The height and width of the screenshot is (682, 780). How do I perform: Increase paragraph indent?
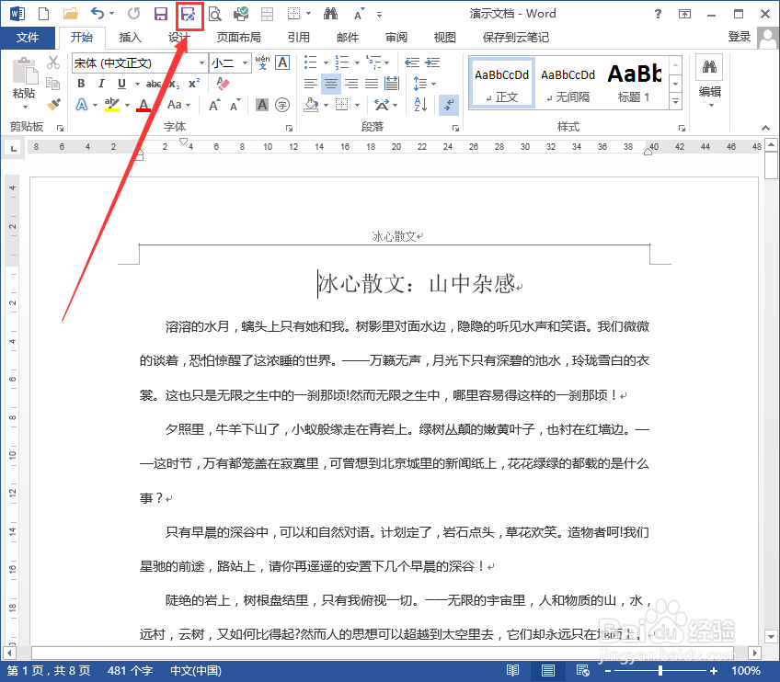[432, 63]
